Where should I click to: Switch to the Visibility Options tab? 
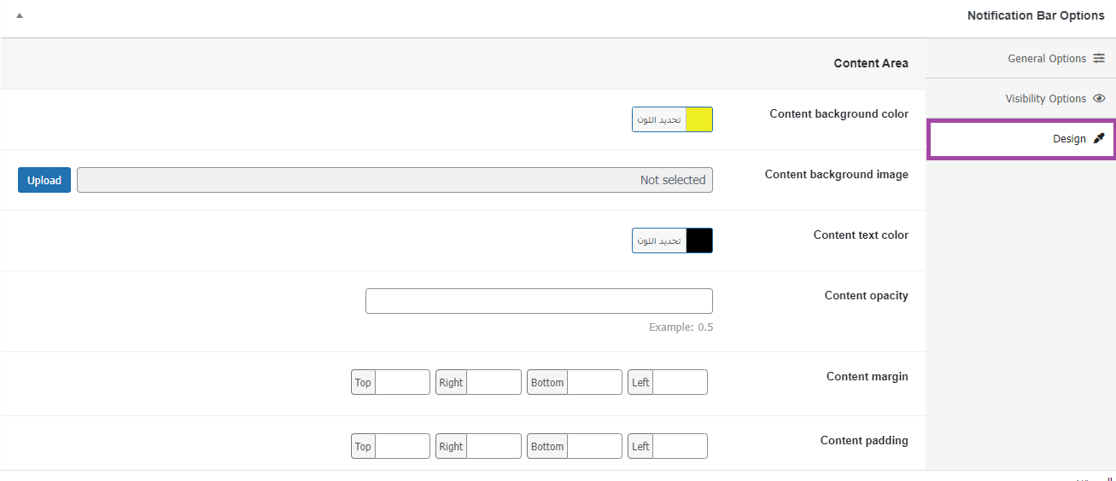pyautogui.click(x=1045, y=99)
